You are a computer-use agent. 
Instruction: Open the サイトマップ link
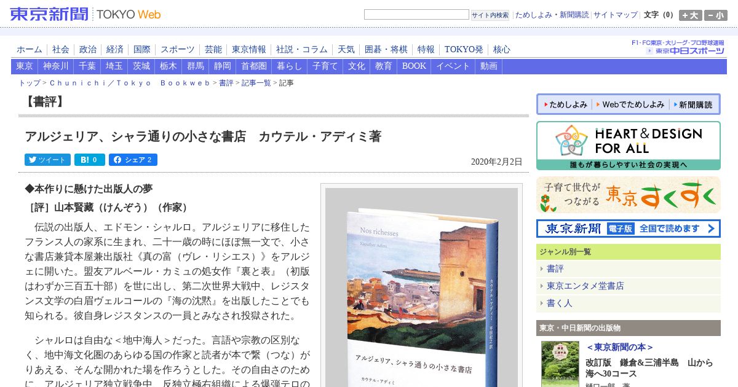tap(616, 15)
